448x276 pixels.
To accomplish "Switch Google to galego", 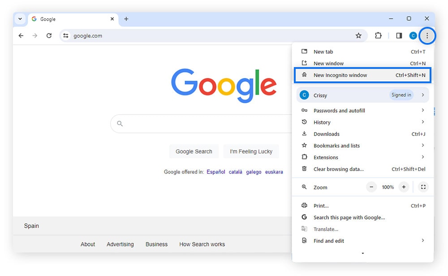I will 254,172.
